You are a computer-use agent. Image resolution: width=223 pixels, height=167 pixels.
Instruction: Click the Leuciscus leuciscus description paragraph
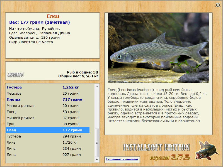(x=157, y=105)
